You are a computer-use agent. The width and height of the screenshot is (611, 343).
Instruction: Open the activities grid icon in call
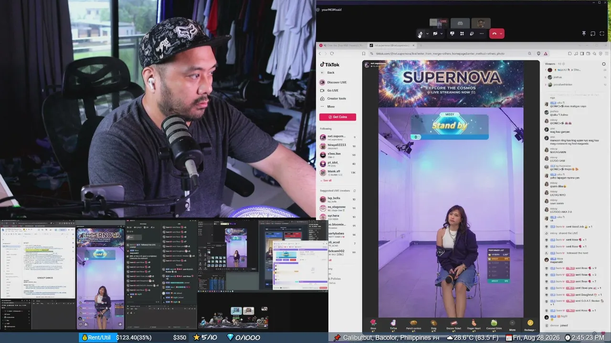(462, 33)
